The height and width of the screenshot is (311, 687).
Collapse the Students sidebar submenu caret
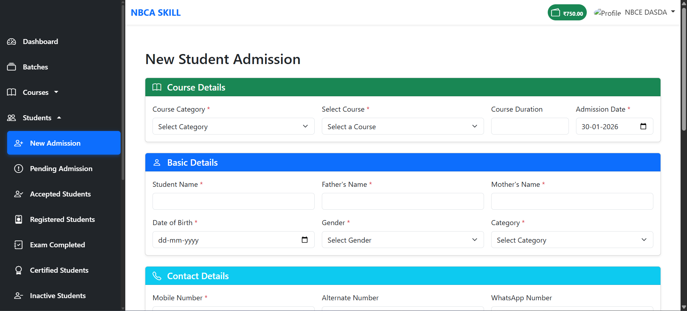[x=59, y=117]
